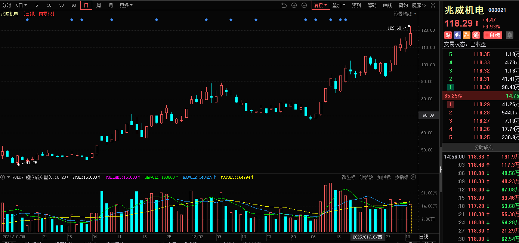Open the 画线 drawing tools

[387, 5]
